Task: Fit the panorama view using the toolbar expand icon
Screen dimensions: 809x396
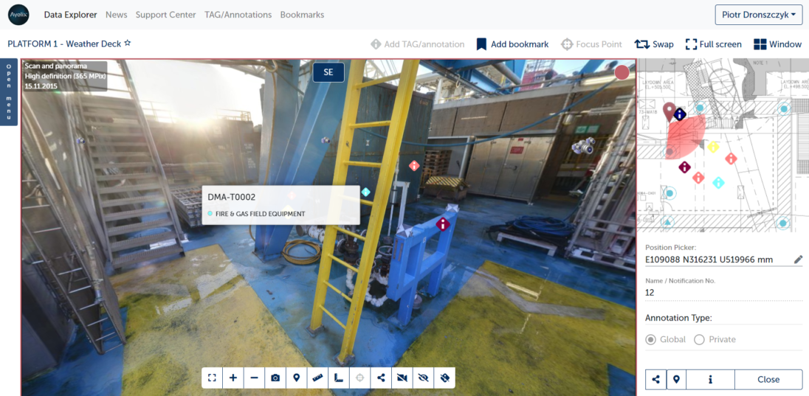Action: 212,378
